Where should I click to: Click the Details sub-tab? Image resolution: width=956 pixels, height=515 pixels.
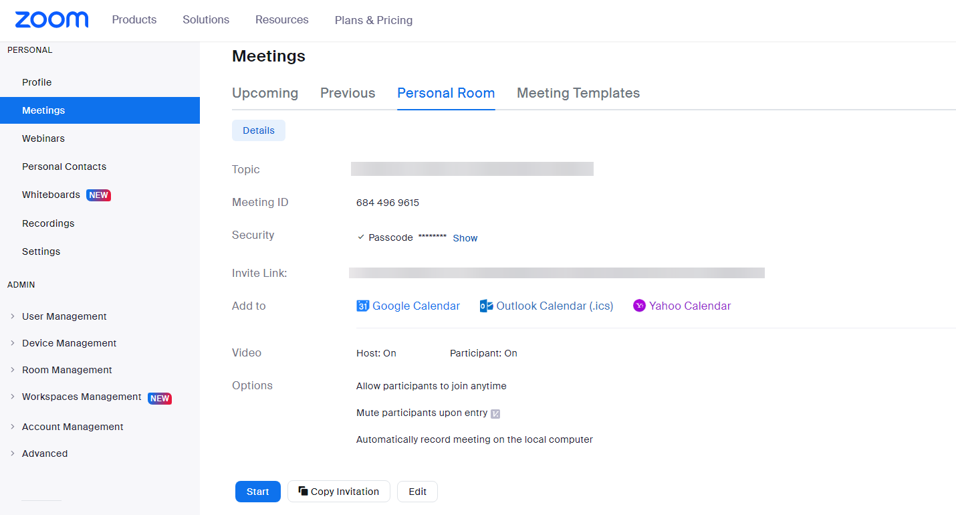[259, 130]
